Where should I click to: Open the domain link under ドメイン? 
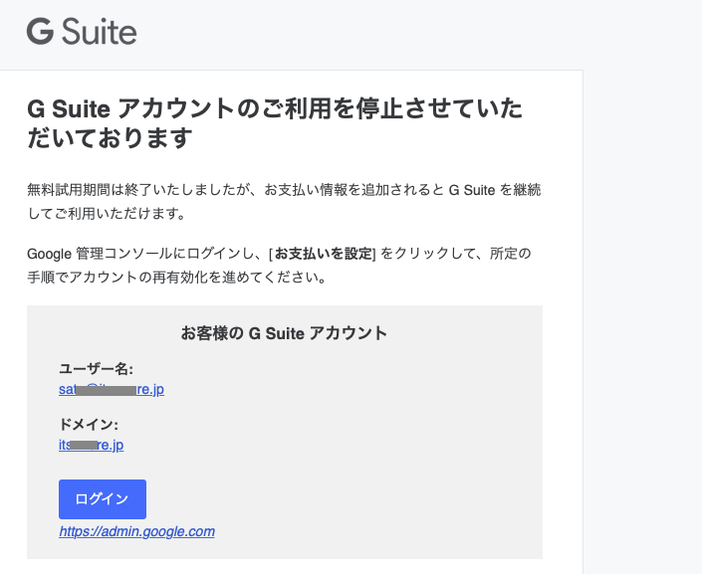click(91, 445)
